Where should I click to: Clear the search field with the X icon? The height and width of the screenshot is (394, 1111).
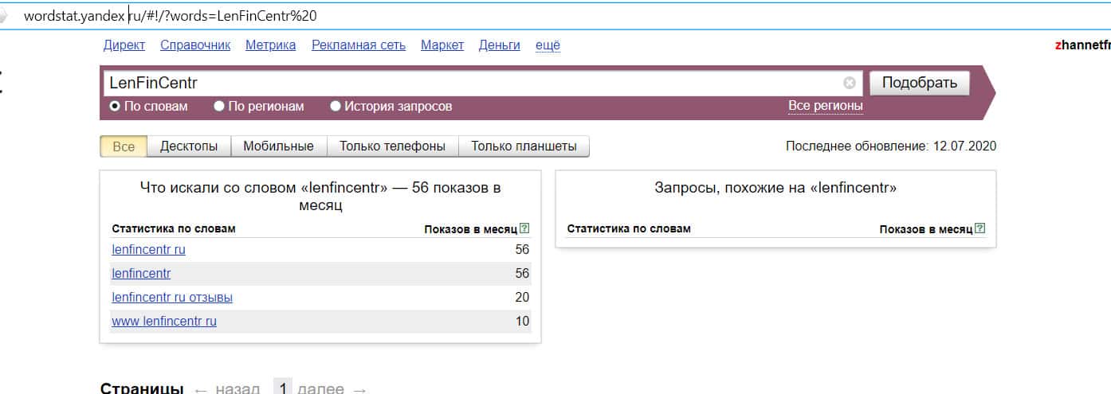[850, 83]
